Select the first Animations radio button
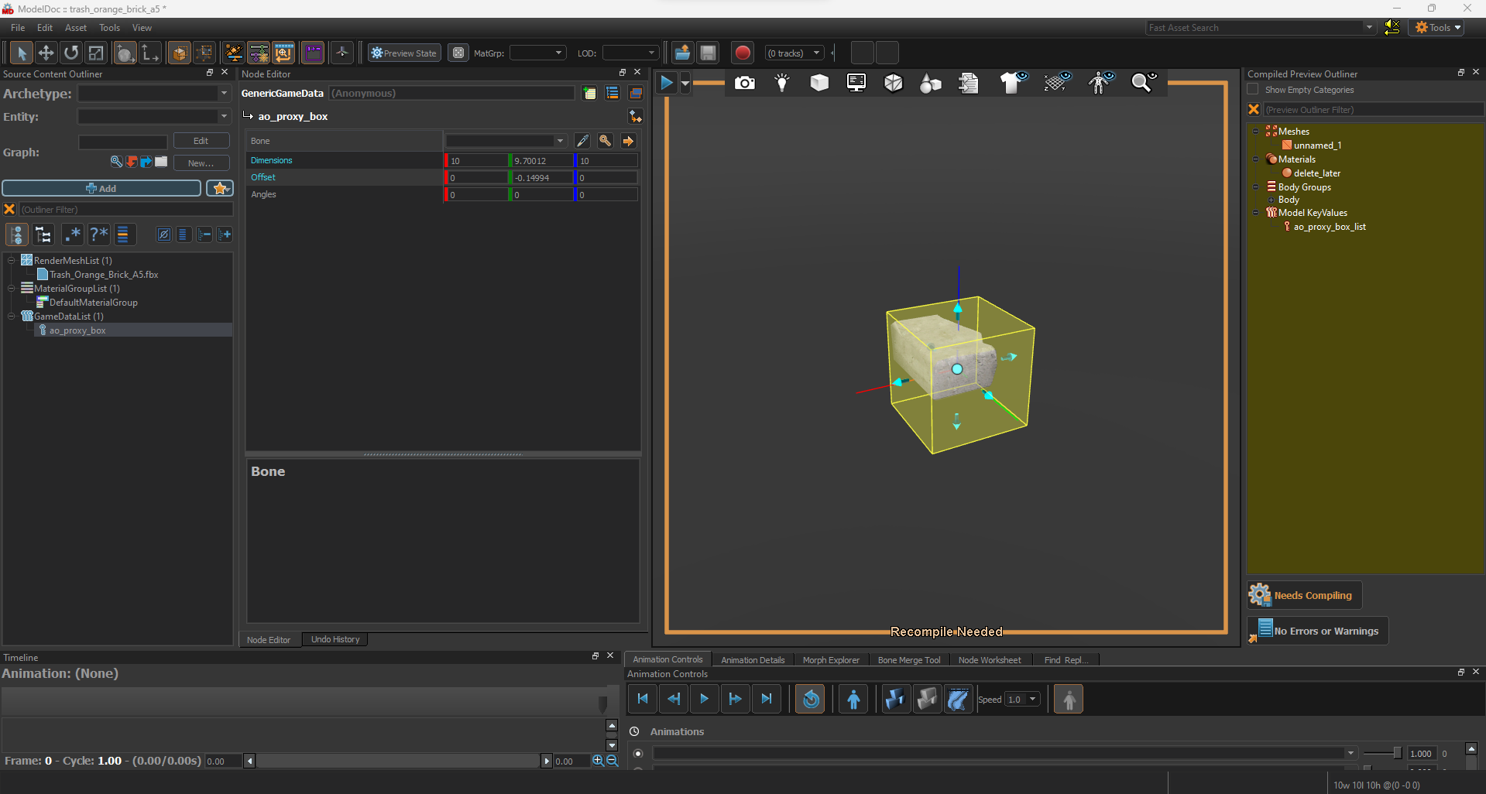Image resolution: width=1486 pixels, height=794 pixels. tap(638, 753)
